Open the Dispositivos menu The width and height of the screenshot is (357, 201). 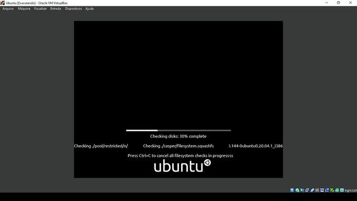pyautogui.click(x=73, y=9)
